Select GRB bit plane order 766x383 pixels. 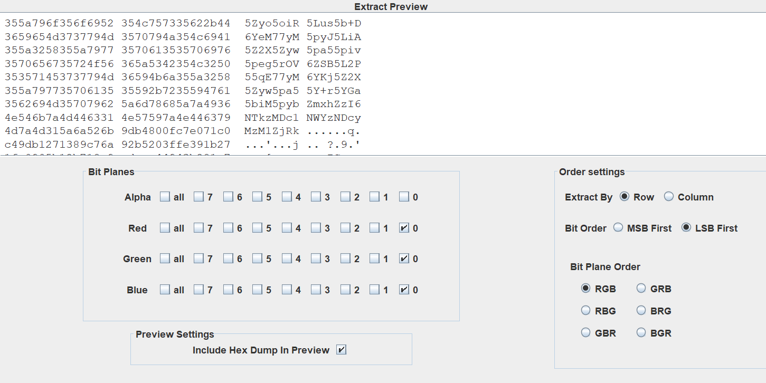coord(641,289)
